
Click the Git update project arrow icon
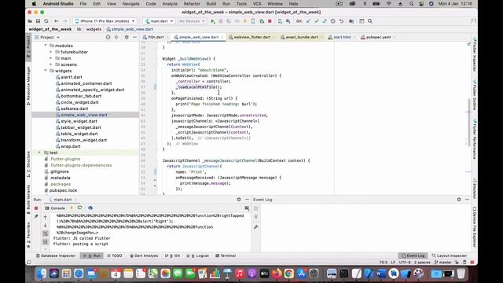click(x=308, y=21)
